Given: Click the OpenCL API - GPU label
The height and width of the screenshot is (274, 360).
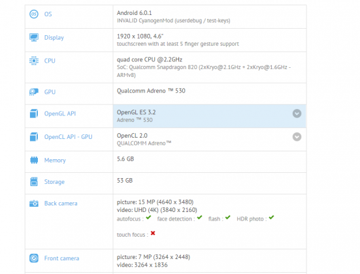Looking at the screenshot, I should click(68, 137).
